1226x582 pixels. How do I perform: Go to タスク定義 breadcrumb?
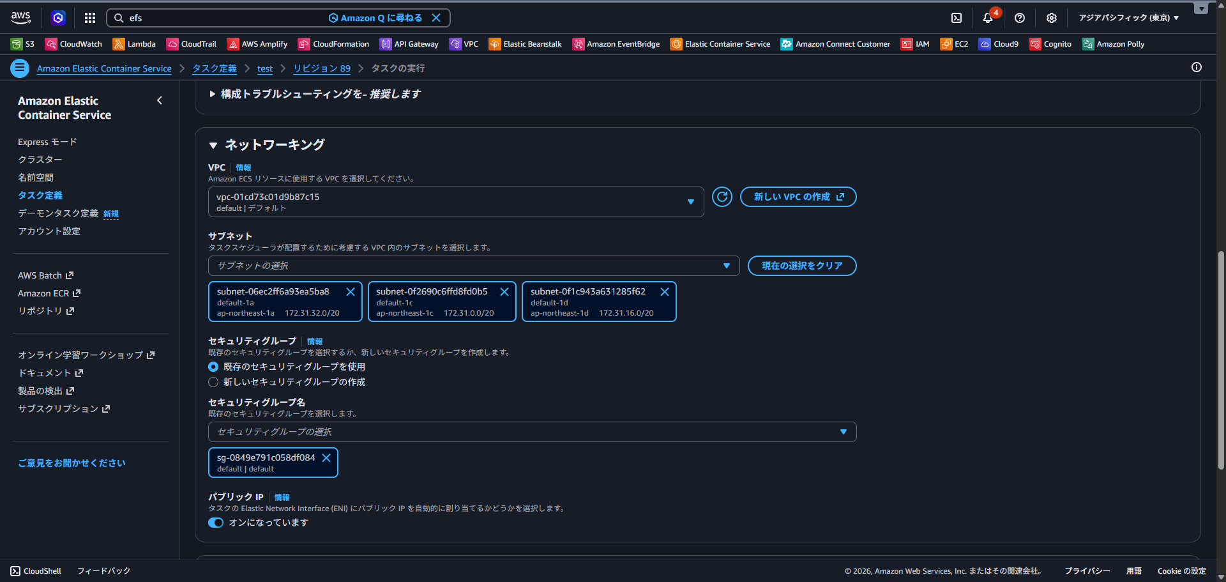215,68
